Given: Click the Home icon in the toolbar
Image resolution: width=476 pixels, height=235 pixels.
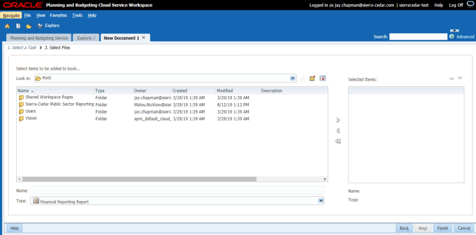Looking at the screenshot, I should [8, 26].
